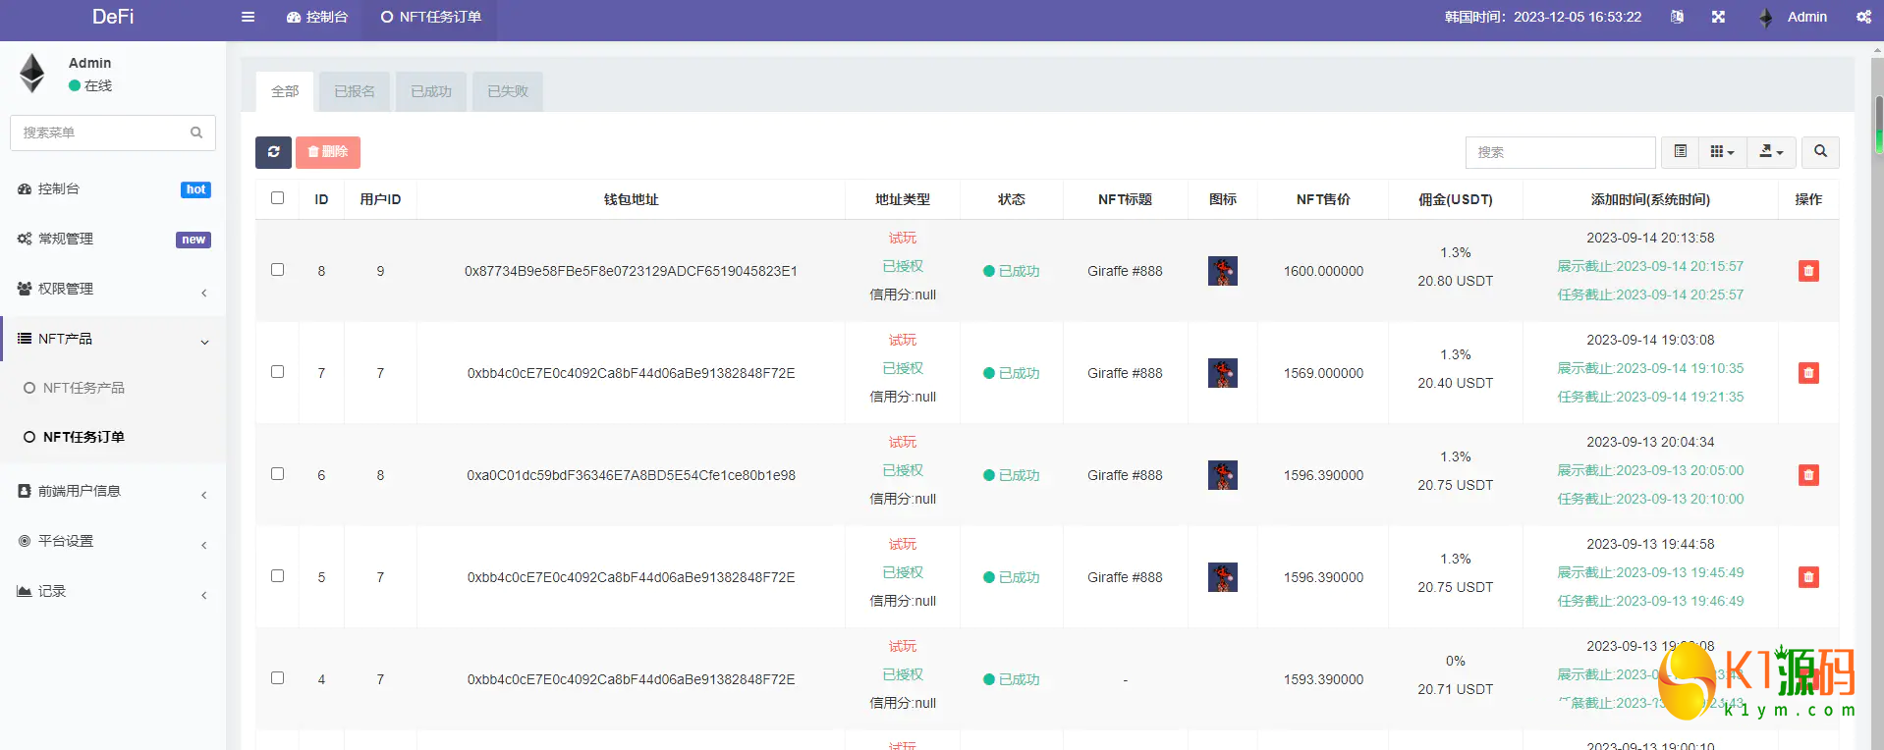Refresh the order table
Viewport: 1884px width, 750px height.
click(x=273, y=152)
